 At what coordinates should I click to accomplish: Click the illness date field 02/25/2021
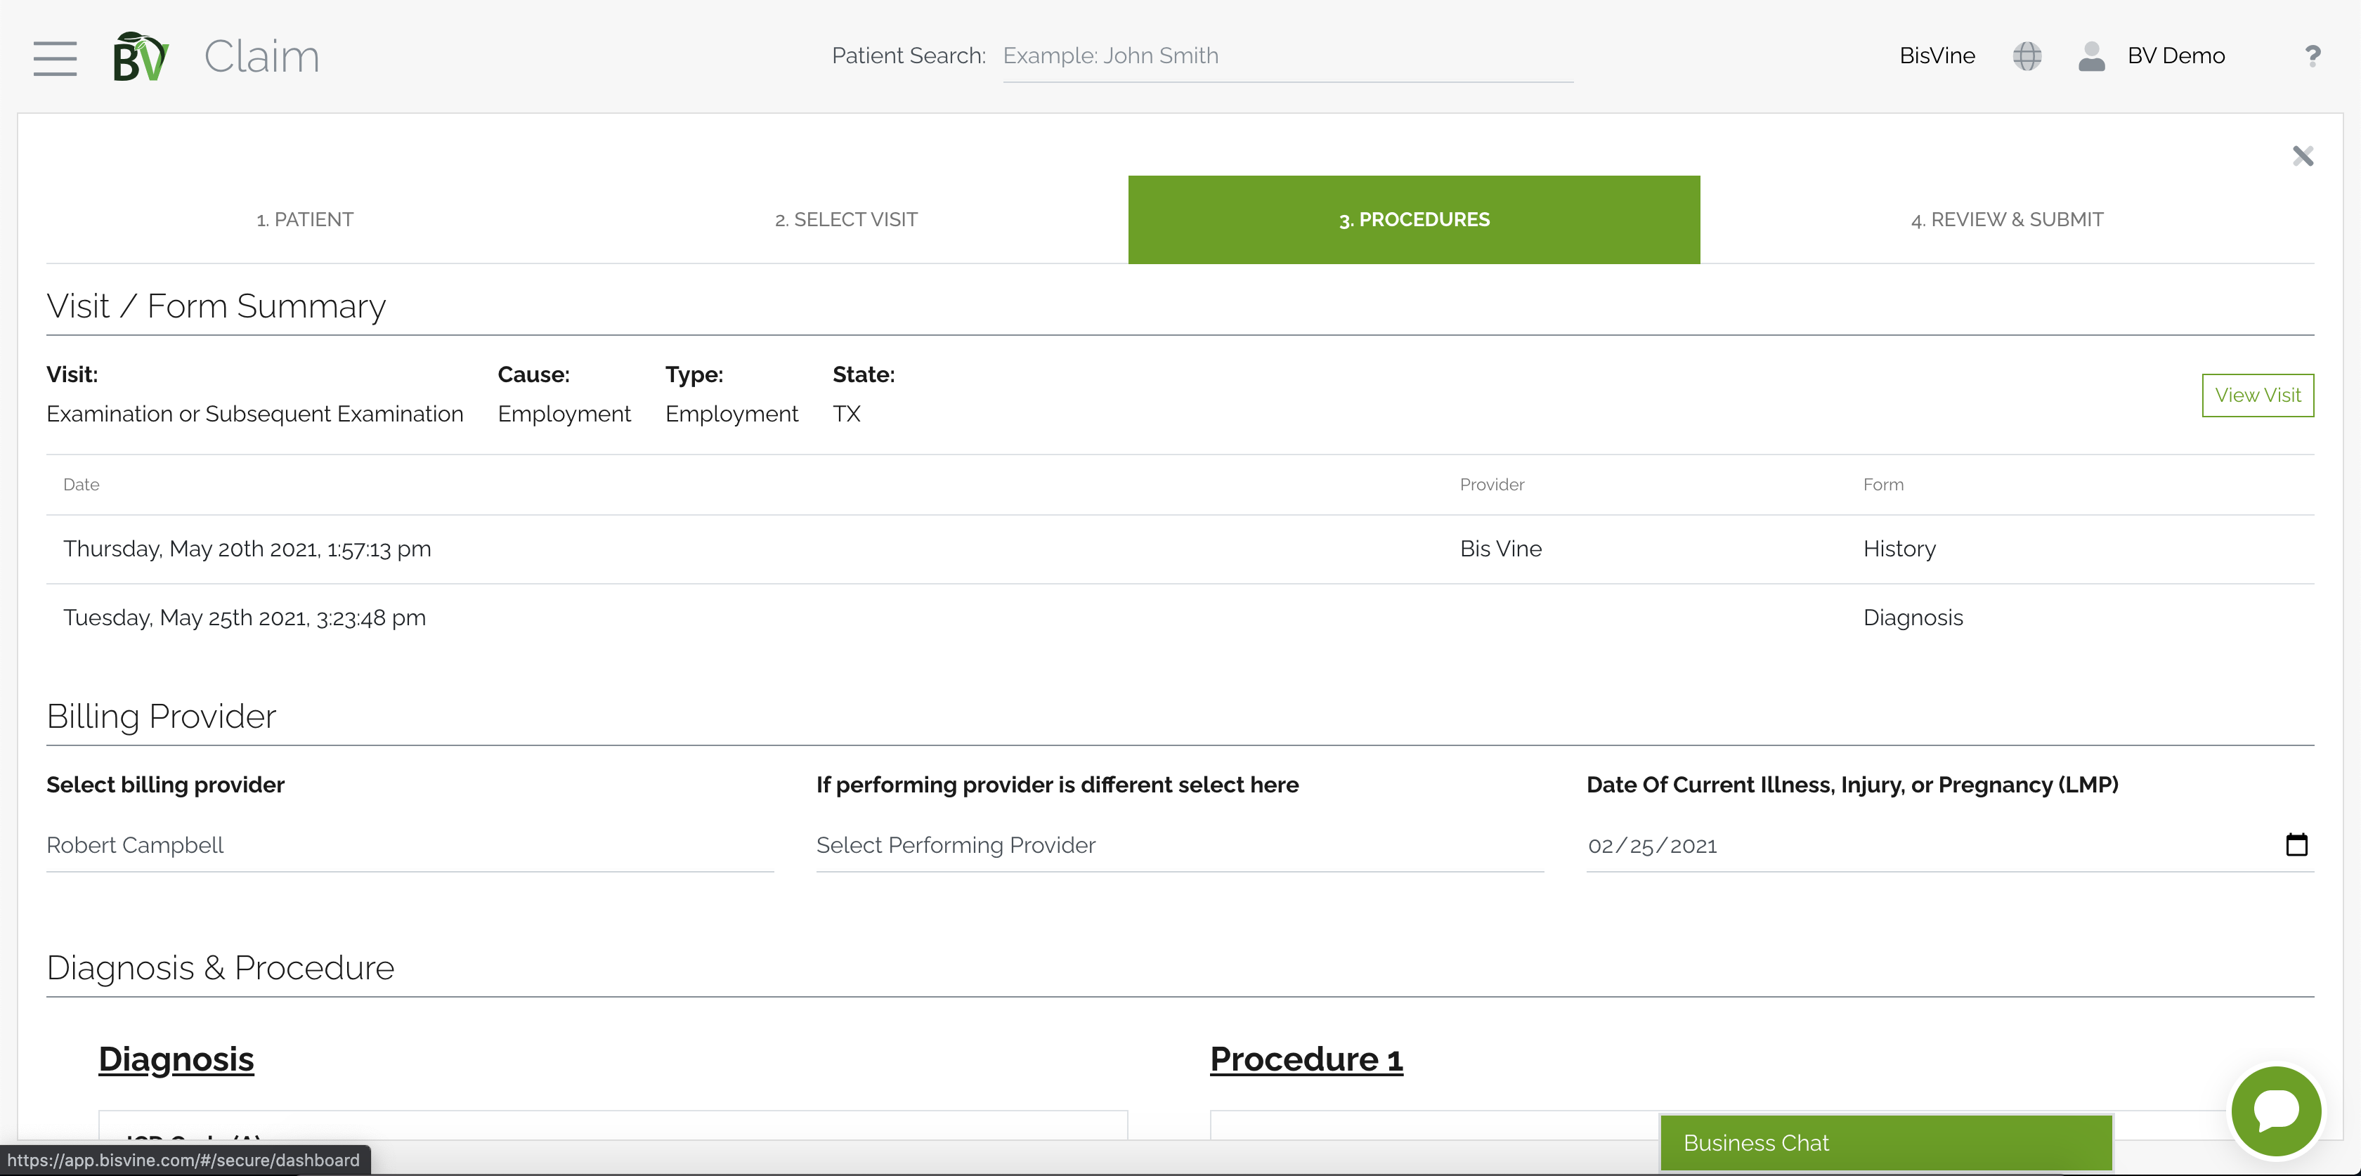[1651, 845]
